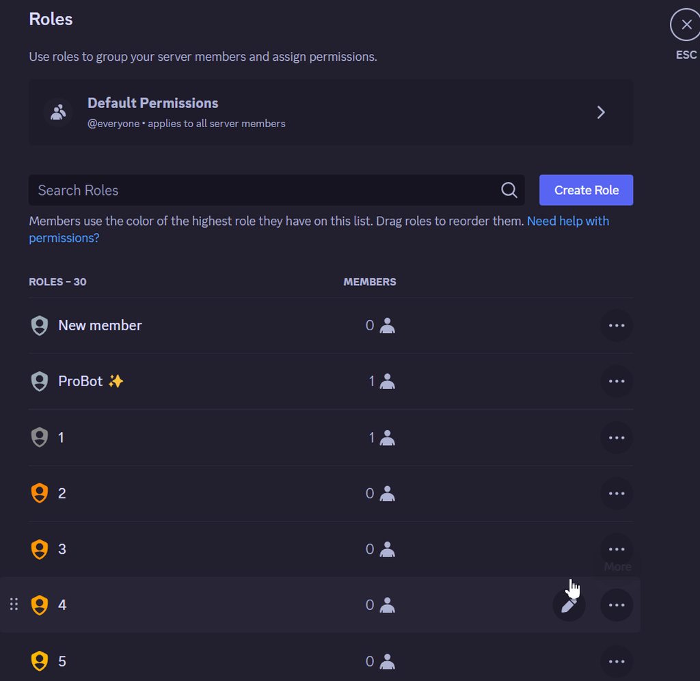
Task: Follow the Need help with permissions link
Action: (319, 230)
